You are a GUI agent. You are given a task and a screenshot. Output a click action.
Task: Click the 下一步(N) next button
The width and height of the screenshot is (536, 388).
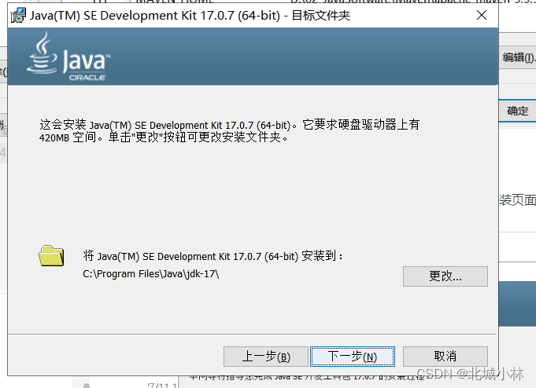point(353,357)
